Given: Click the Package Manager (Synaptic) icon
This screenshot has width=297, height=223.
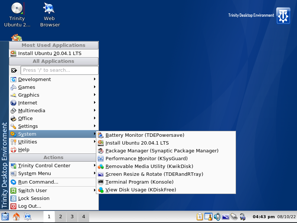Looking at the screenshot, I should tap(101, 151).
